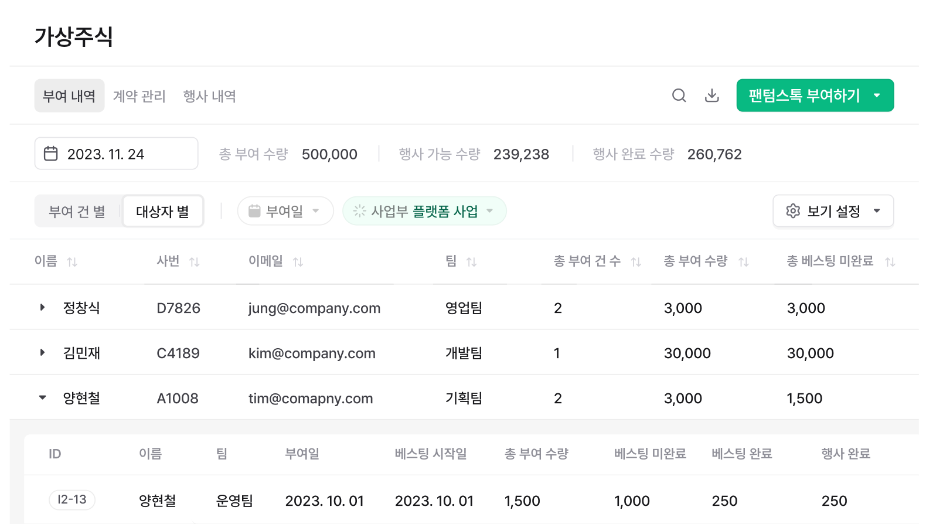Viewport: 926px width, 524px height.
Task: Click calendar icon in 부여일 filter
Action: (x=254, y=211)
